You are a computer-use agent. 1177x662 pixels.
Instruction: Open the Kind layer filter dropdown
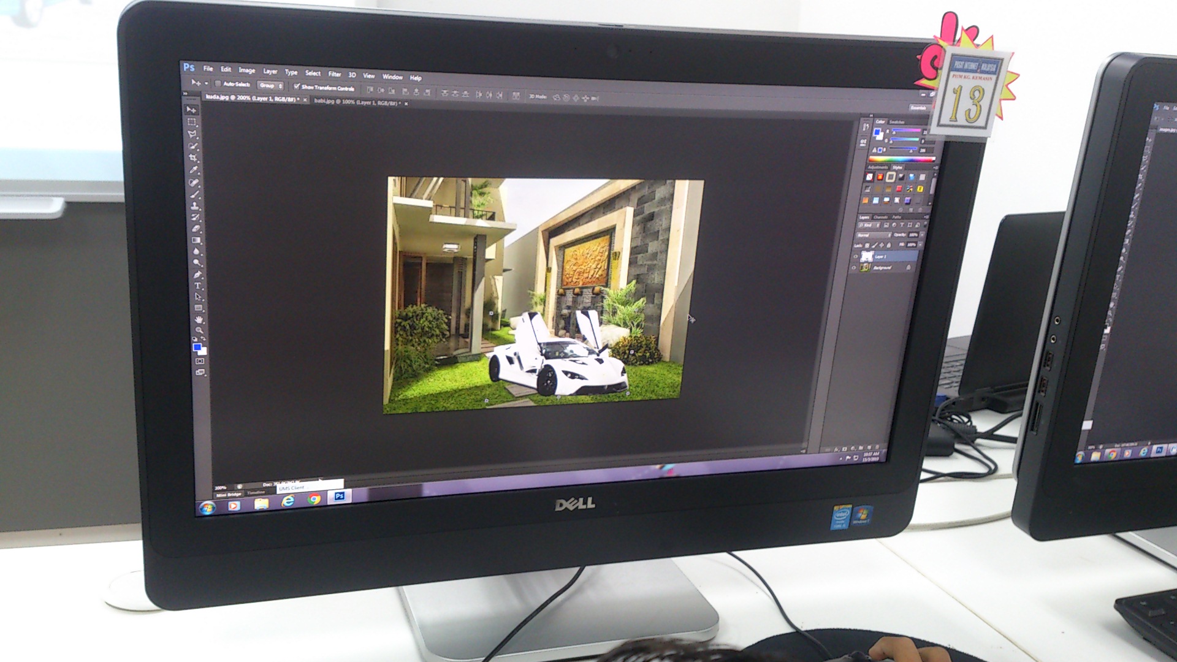point(869,226)
